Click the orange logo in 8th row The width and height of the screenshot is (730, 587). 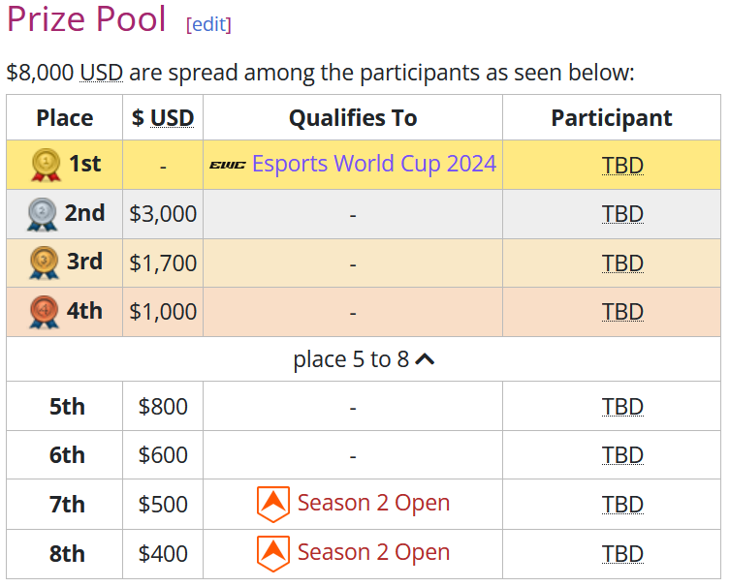click(272, 553)
